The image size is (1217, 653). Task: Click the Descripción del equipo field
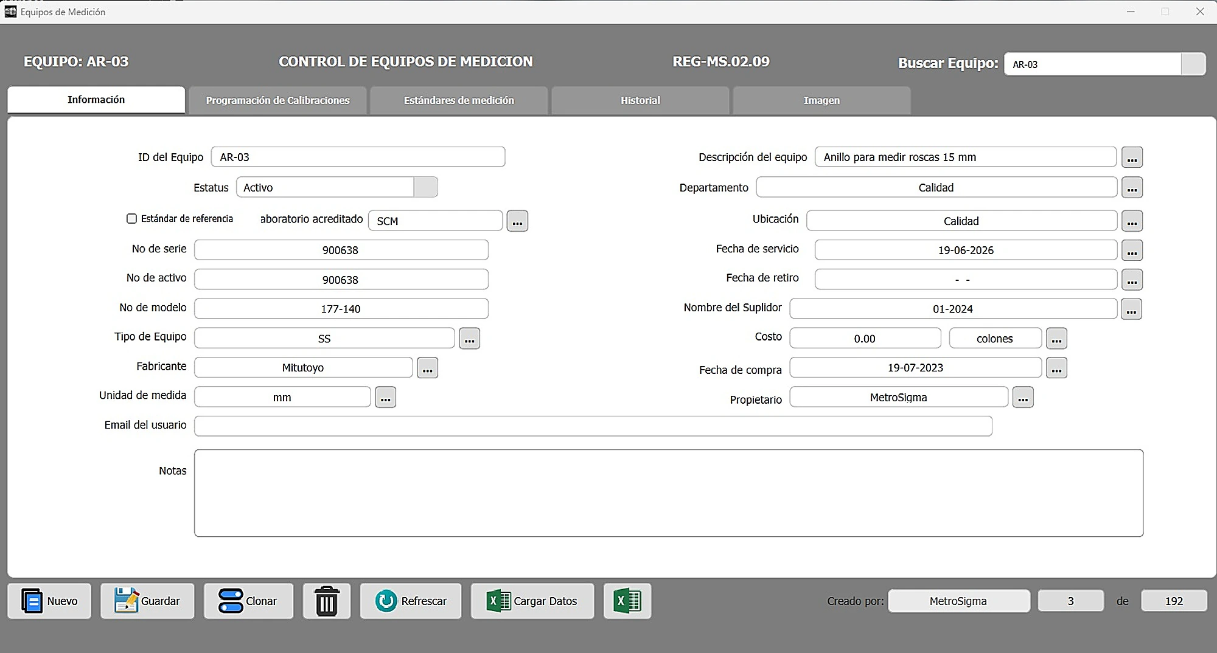click(x=966, y=157)
